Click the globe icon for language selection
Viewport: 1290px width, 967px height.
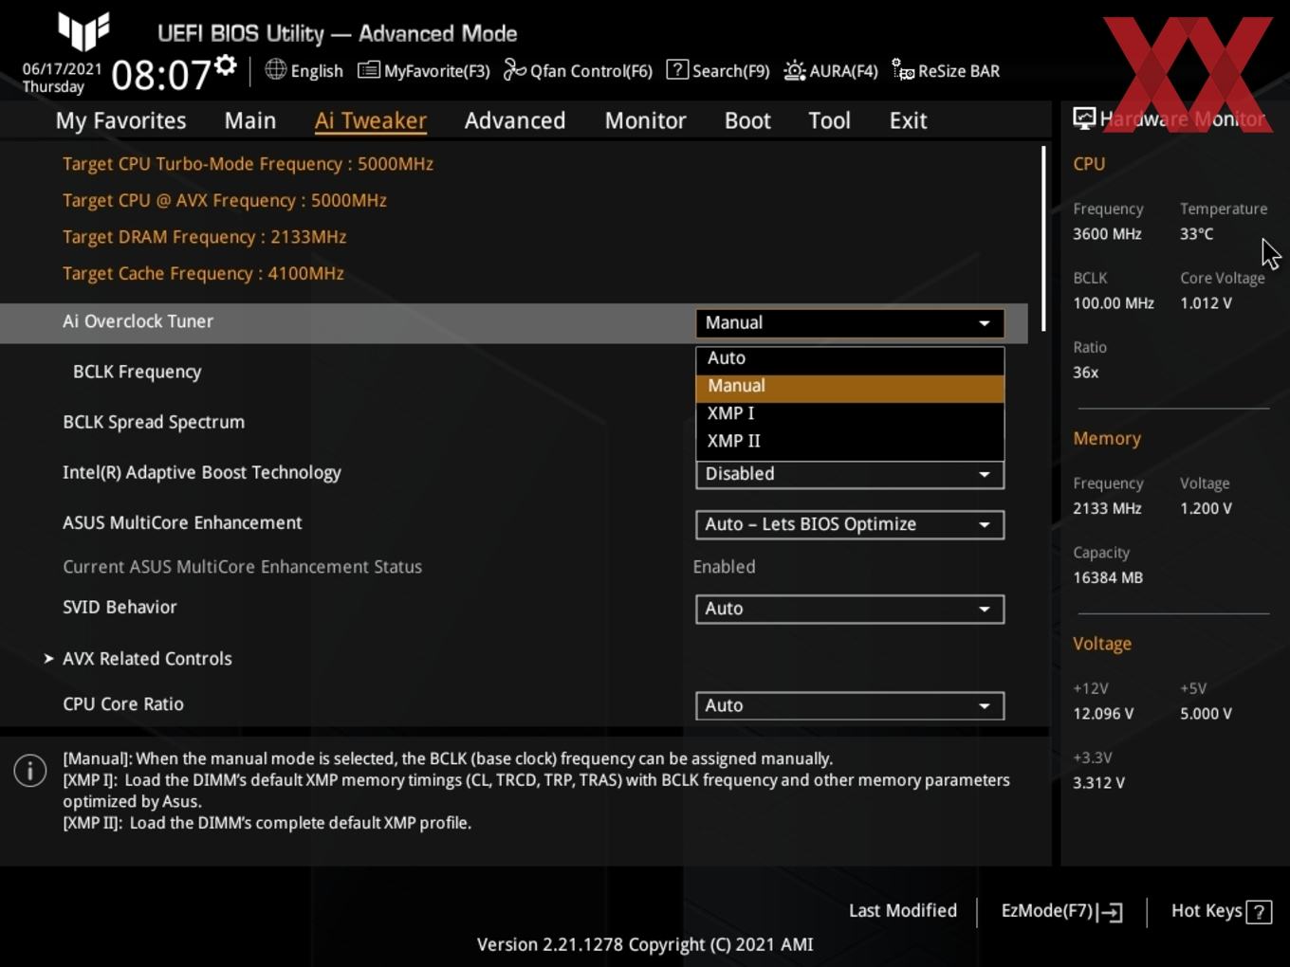click(x=275, y=69)
